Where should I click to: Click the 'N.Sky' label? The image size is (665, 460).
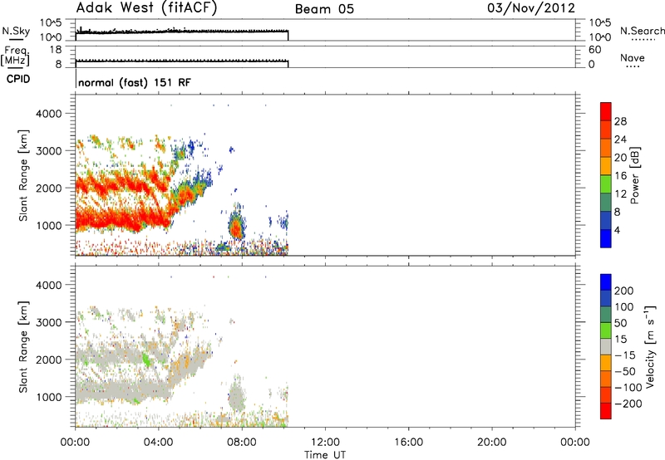point(16,31)
